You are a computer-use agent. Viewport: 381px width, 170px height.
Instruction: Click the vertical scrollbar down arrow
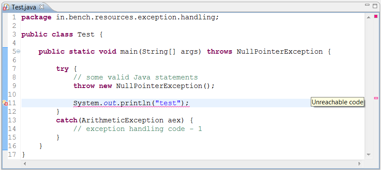click(369, 155)
